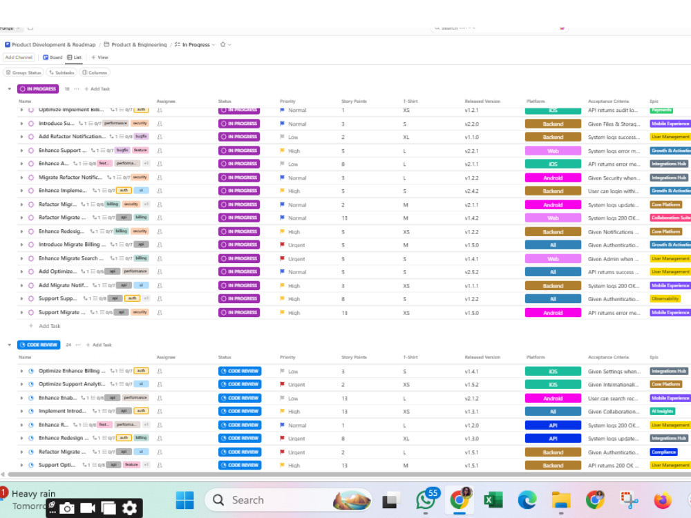
Task: Assign user to Enhance Support task
Action: click(160, 151)
